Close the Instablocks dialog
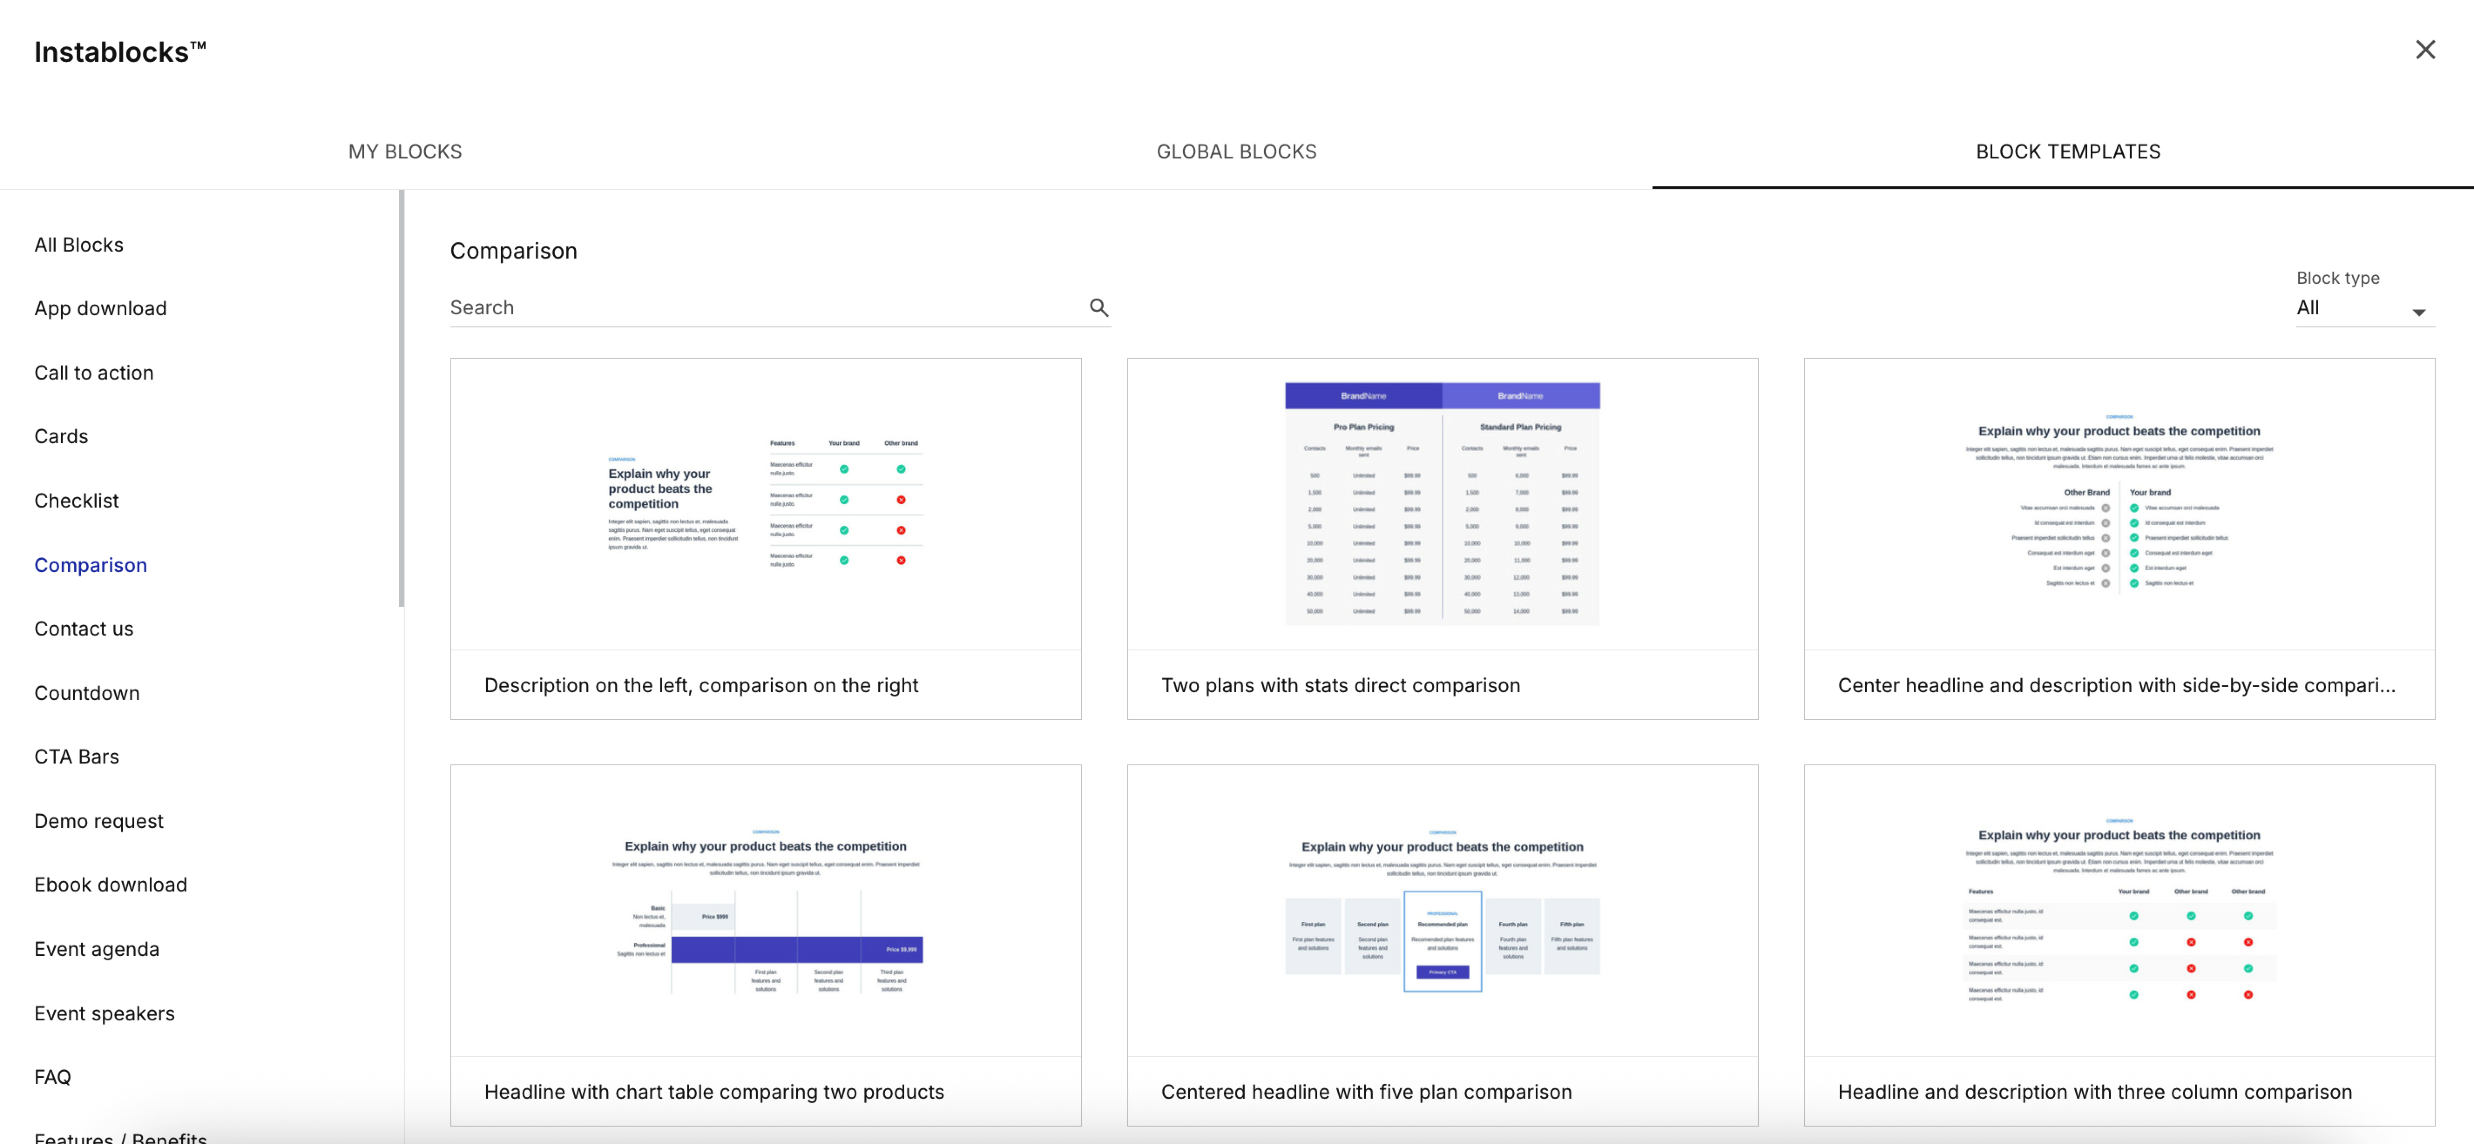The image size is (2474, 1144). point(2425,50)
